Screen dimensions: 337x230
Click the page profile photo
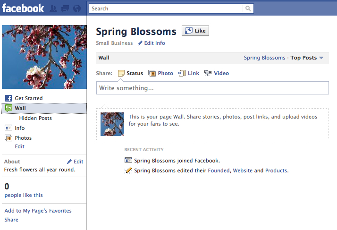(44, 57)
